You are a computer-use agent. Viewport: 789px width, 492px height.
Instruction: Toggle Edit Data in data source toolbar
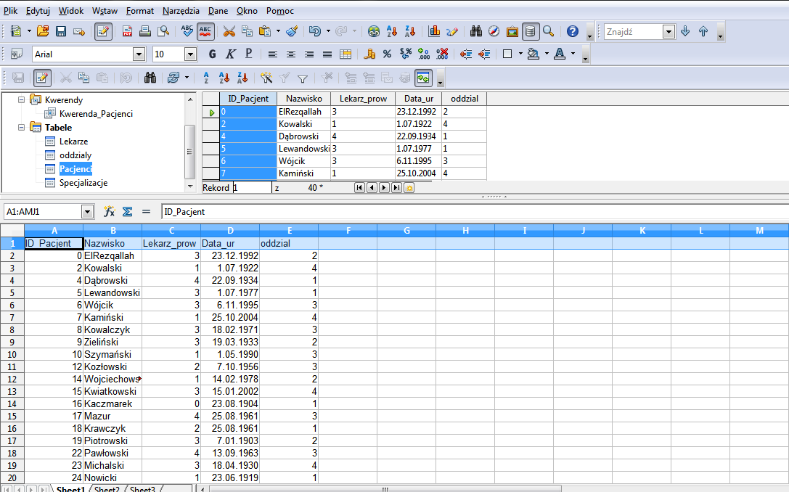tap(42, 78)
